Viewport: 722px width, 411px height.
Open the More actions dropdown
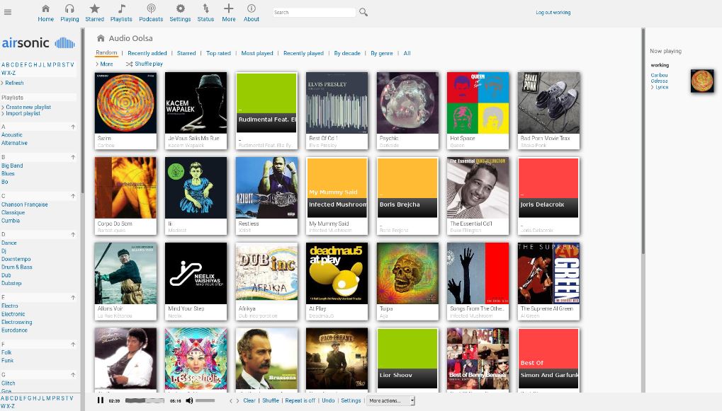coord(390,401)
